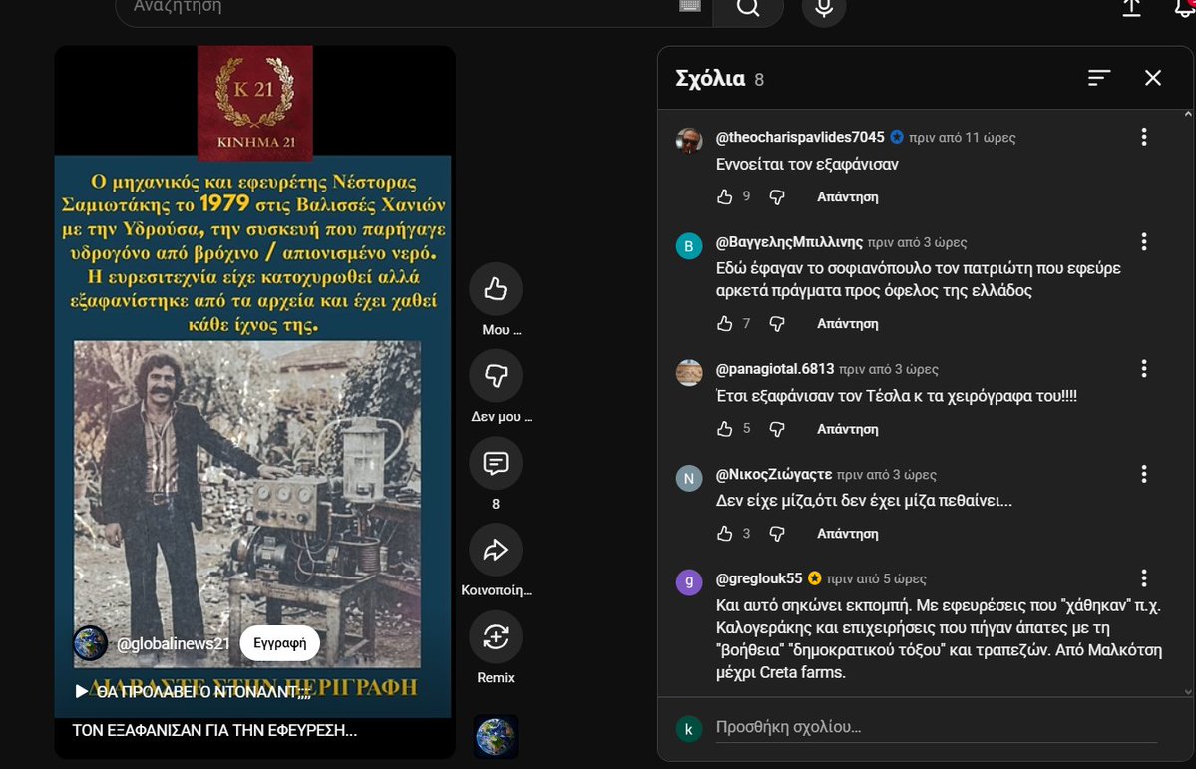Click the teal B avatar of @ΒαγγεληςΜπιλλινης
The width and height of the screenshot is (1196, 769).
click(689, 246)
